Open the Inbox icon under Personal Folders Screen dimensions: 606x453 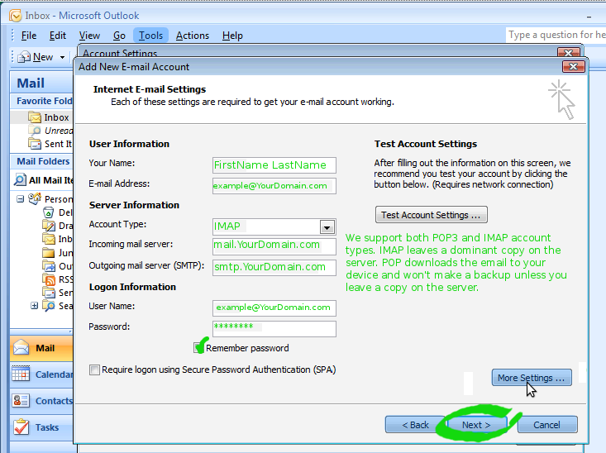[48, 239]
